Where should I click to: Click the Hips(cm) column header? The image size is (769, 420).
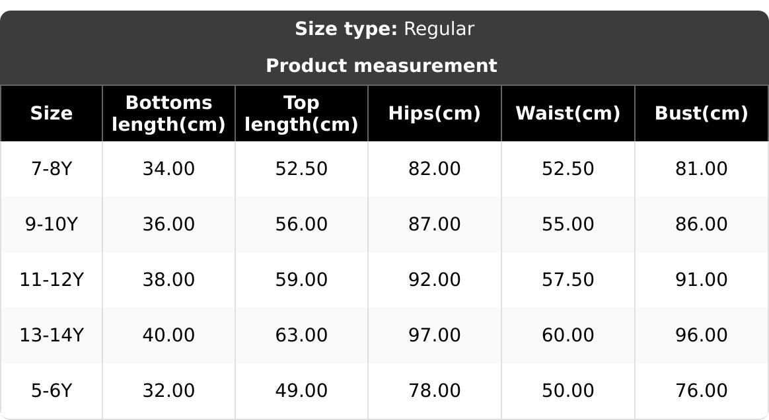tap(434, 114)
